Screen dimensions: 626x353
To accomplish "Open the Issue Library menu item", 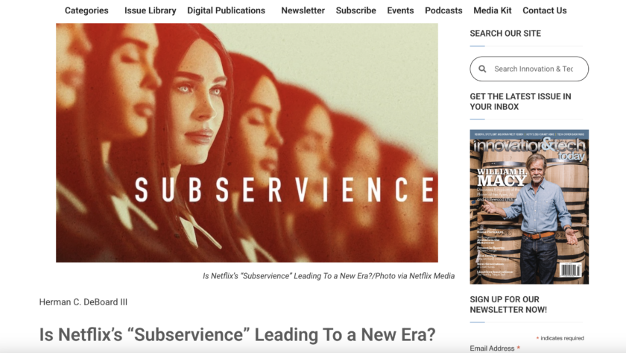I will (150, 10).
